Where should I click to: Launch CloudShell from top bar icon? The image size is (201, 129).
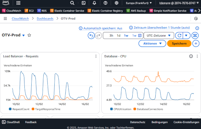(x=83, y=3)
